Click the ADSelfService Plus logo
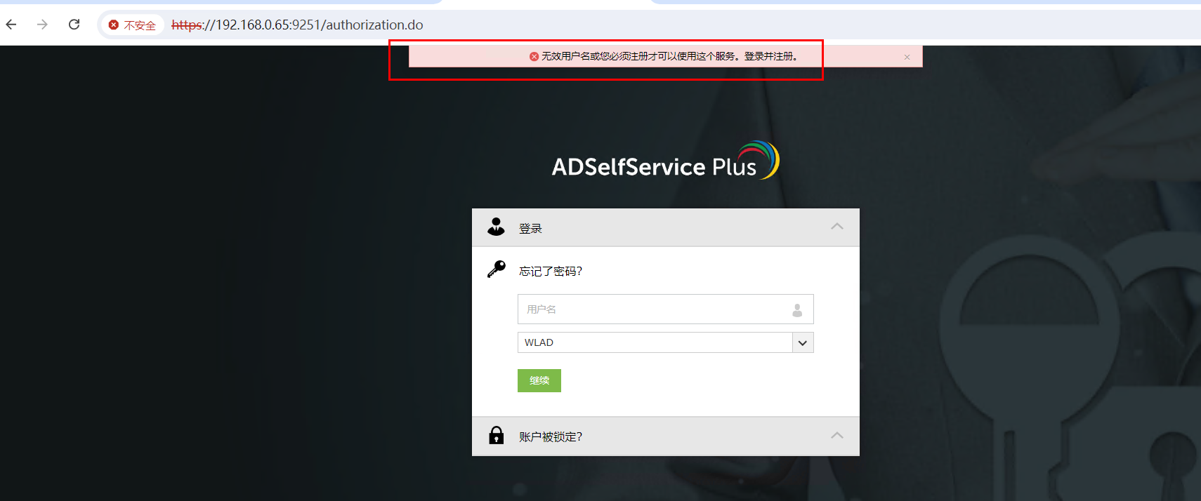The height and width of the screenshot is (501, 1201). click(665, 161)
